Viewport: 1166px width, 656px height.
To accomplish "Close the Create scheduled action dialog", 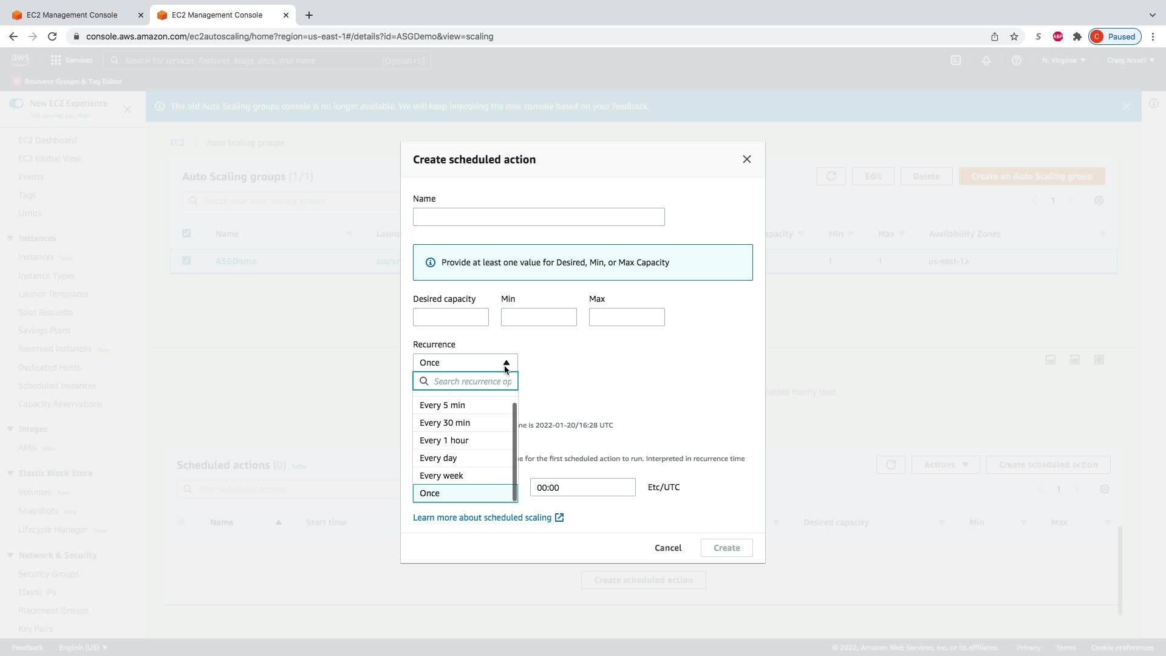I will [x=746, y=159].
